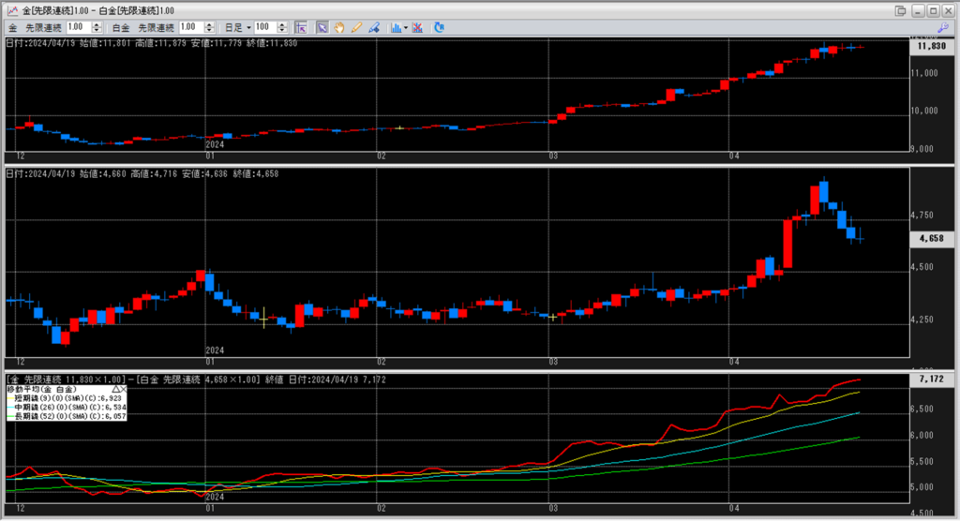Expand the bar chart icon dropdown arrow
Image resolution: width=960 pixels, height=521 pixels.
pyautogui.click(x=405, y=28)
